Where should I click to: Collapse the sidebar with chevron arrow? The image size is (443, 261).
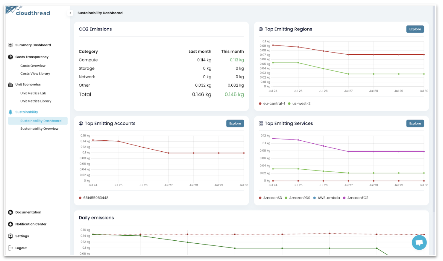[x=70, y=13]
